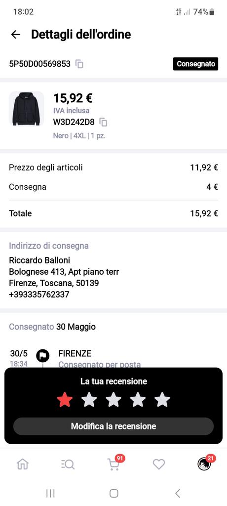Select the first red star rating
Screen dimensions: 227x506
[x=65, y=400]
